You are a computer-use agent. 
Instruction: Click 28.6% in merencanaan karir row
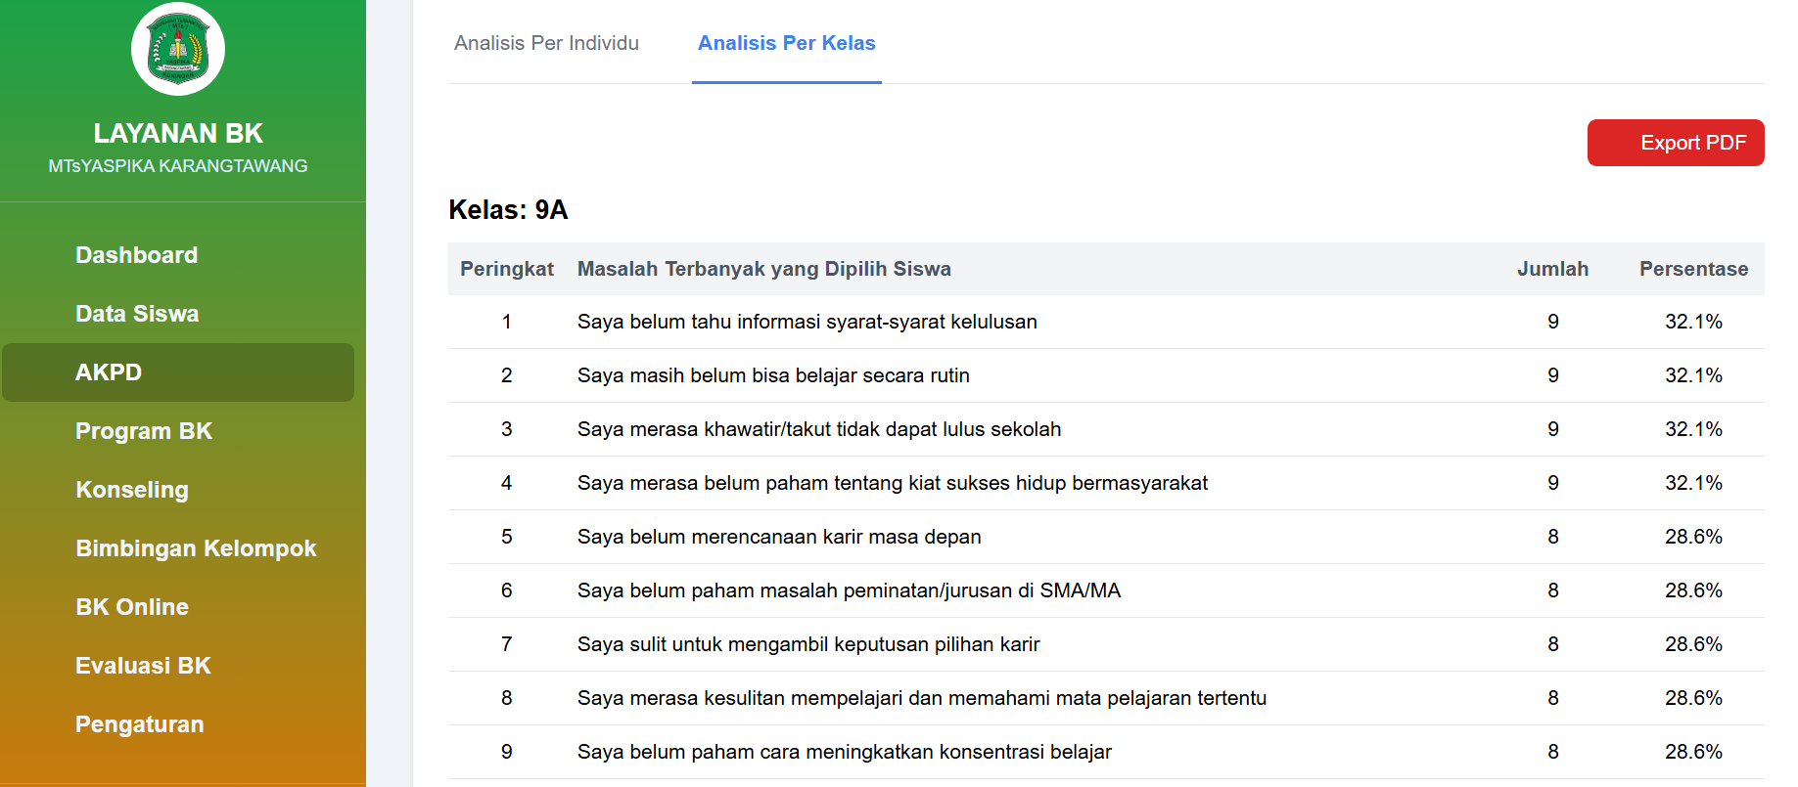click(x=1693, y=537)
